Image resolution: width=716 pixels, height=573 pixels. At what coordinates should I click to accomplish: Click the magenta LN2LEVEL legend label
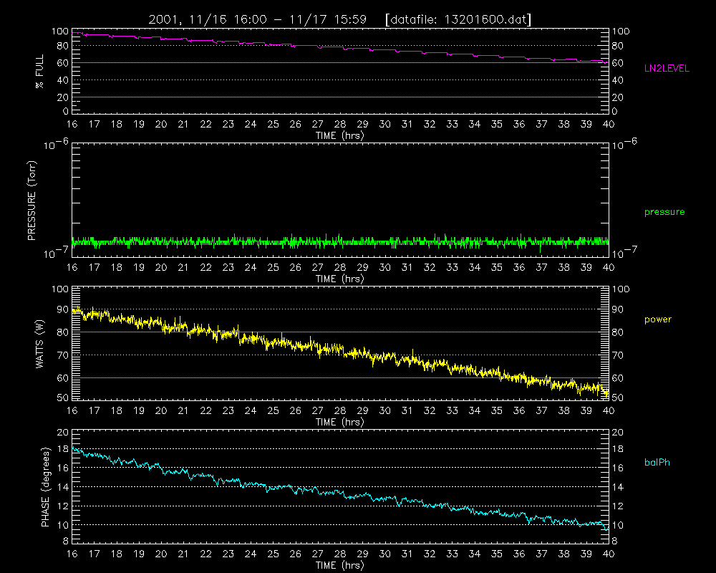coord(667,69)
